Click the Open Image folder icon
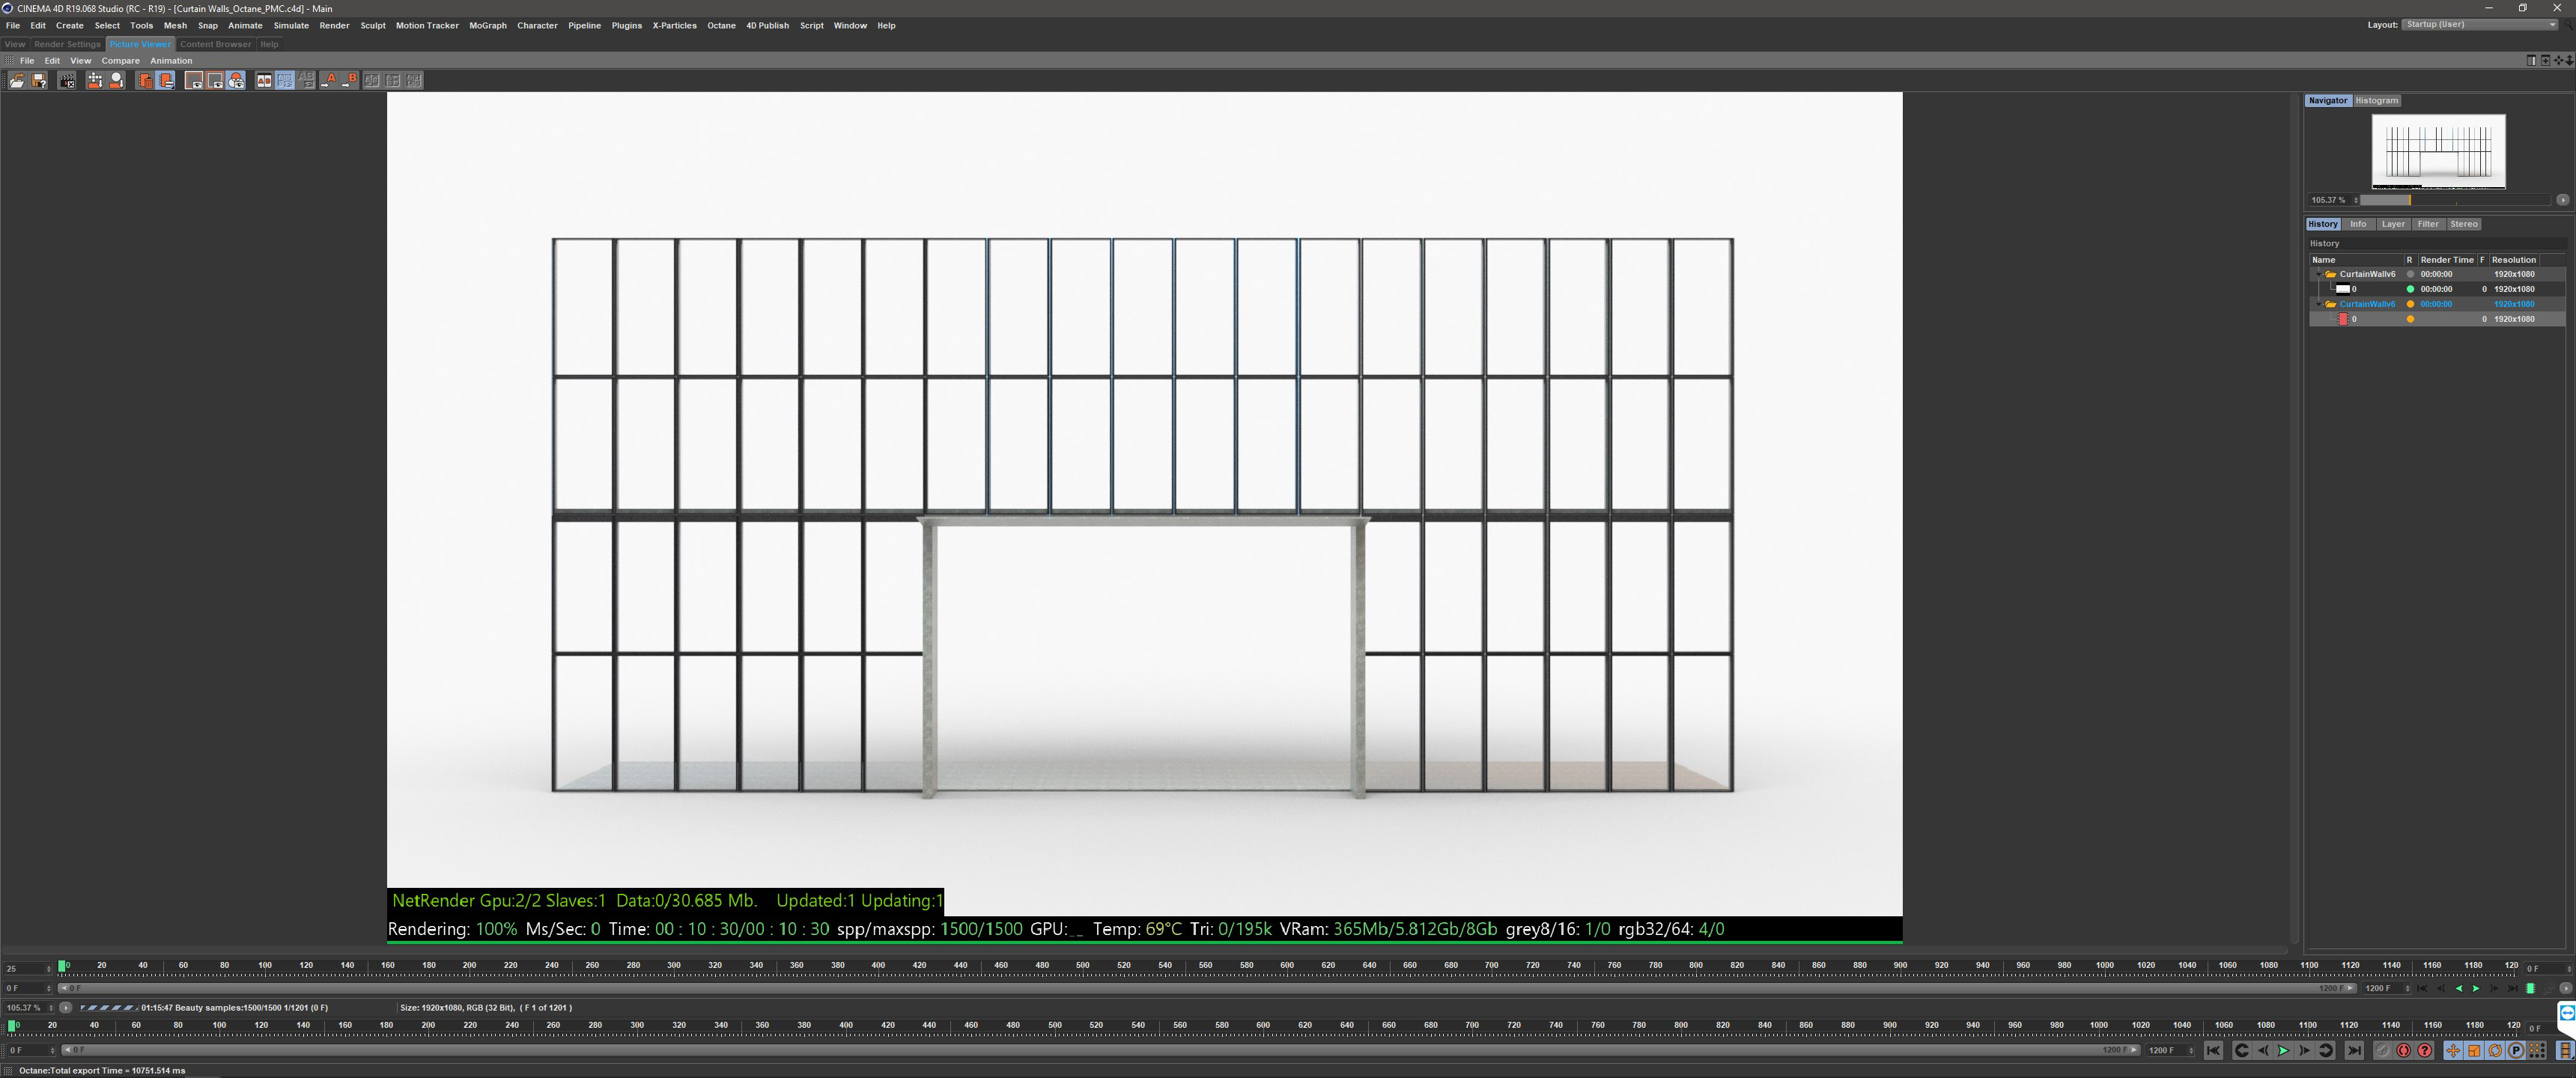This screenshot has height=1078, width=2576. click(17, 80)
